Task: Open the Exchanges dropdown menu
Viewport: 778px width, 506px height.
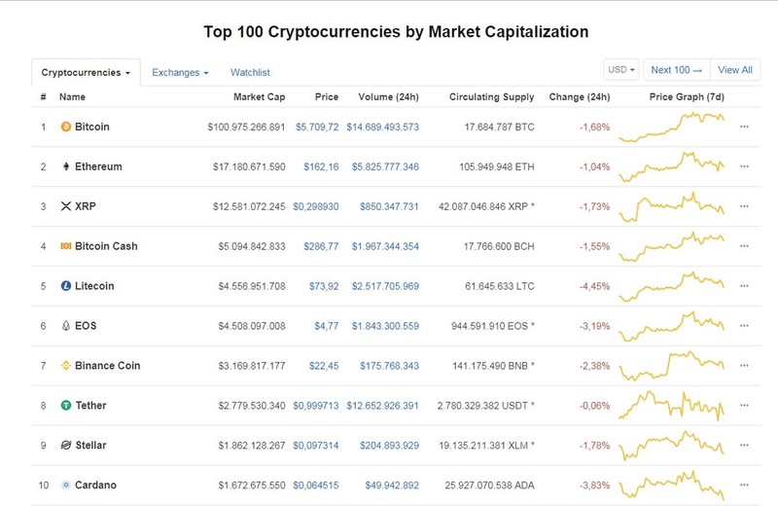Action: 180,73
